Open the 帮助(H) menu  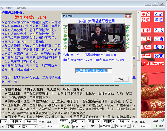pos(21,8)
